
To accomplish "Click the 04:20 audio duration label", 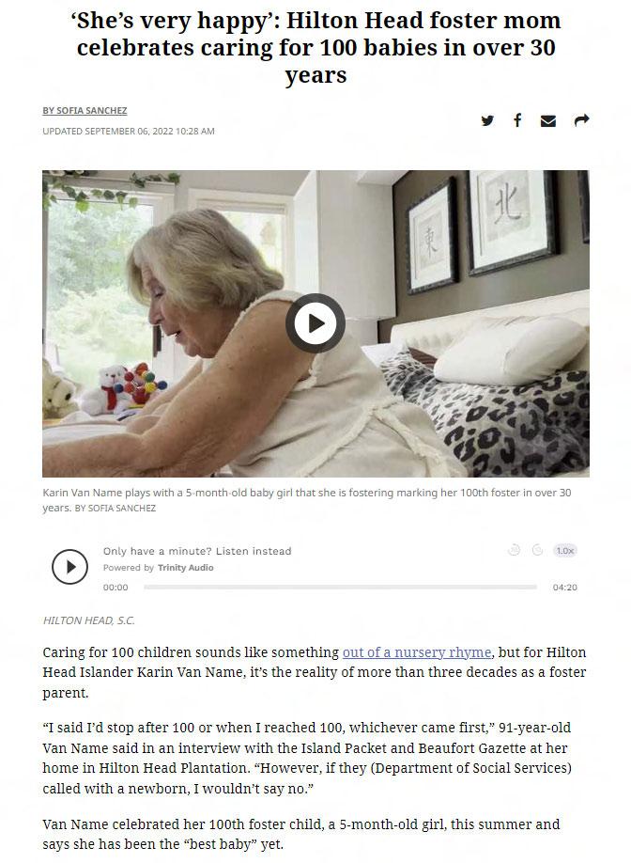I will [x=565, y=588].
